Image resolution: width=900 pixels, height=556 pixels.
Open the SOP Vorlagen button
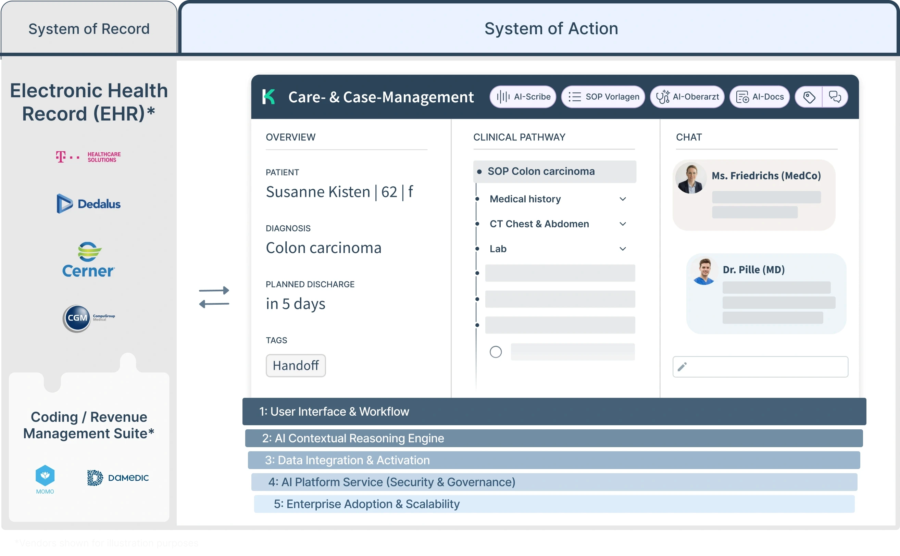tap(603, 97)
